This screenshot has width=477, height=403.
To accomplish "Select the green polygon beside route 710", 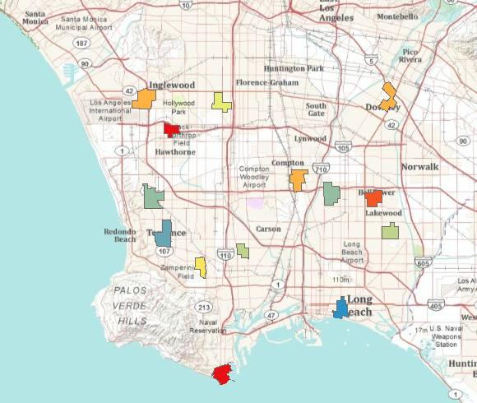I will (331, 194).
